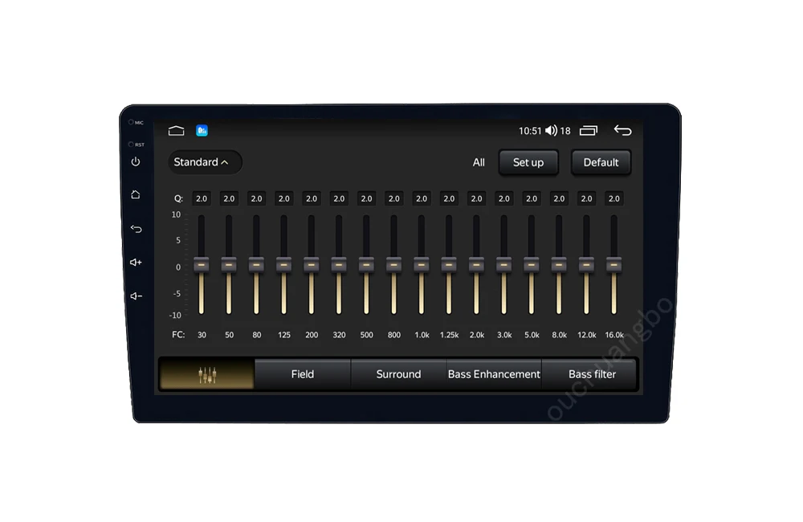Click the 500 Hz band slider handle

point(366,265)
